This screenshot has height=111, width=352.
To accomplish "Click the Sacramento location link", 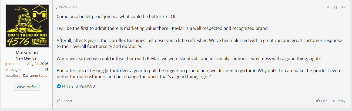I will (x=35, y=75).
